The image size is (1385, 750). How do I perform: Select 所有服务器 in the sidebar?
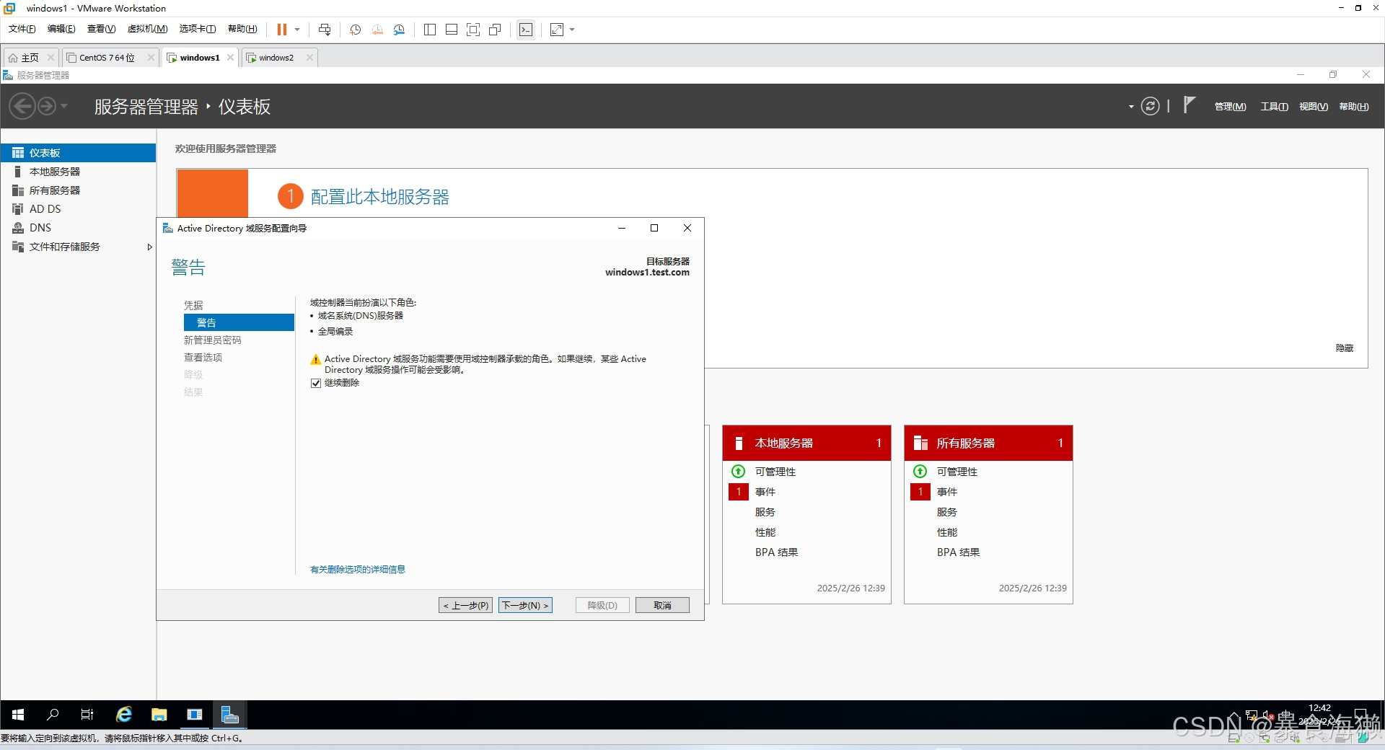click(78, 190)
